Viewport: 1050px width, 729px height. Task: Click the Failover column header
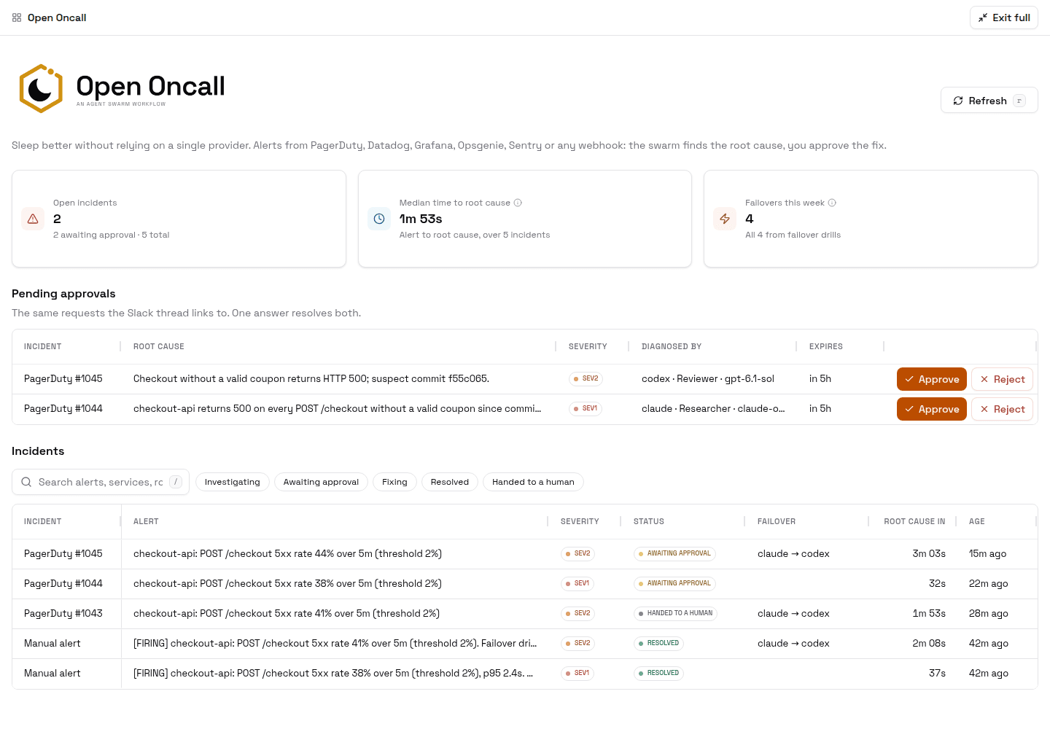(x=777, y=521)
